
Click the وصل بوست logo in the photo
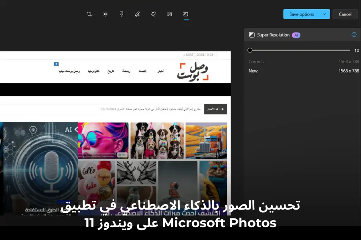pos(193,72)
